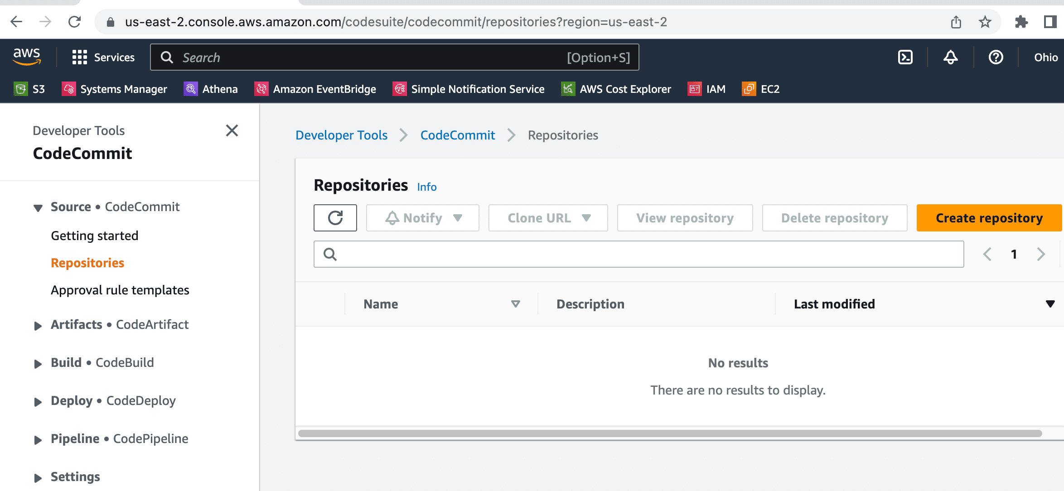Open browser extensions puzzle icon

[x=1021, y=22]
